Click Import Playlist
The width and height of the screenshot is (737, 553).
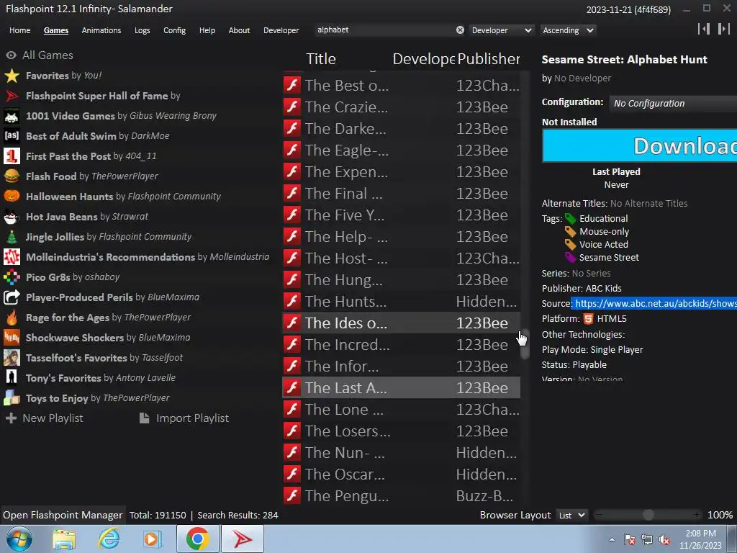[184, 418]
